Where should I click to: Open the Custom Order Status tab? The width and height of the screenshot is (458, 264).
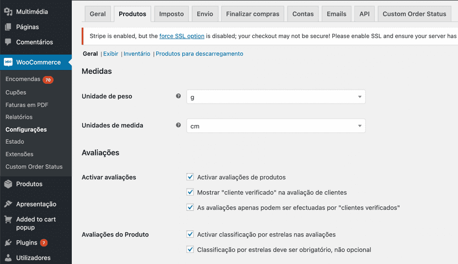[x=414, y=14]
